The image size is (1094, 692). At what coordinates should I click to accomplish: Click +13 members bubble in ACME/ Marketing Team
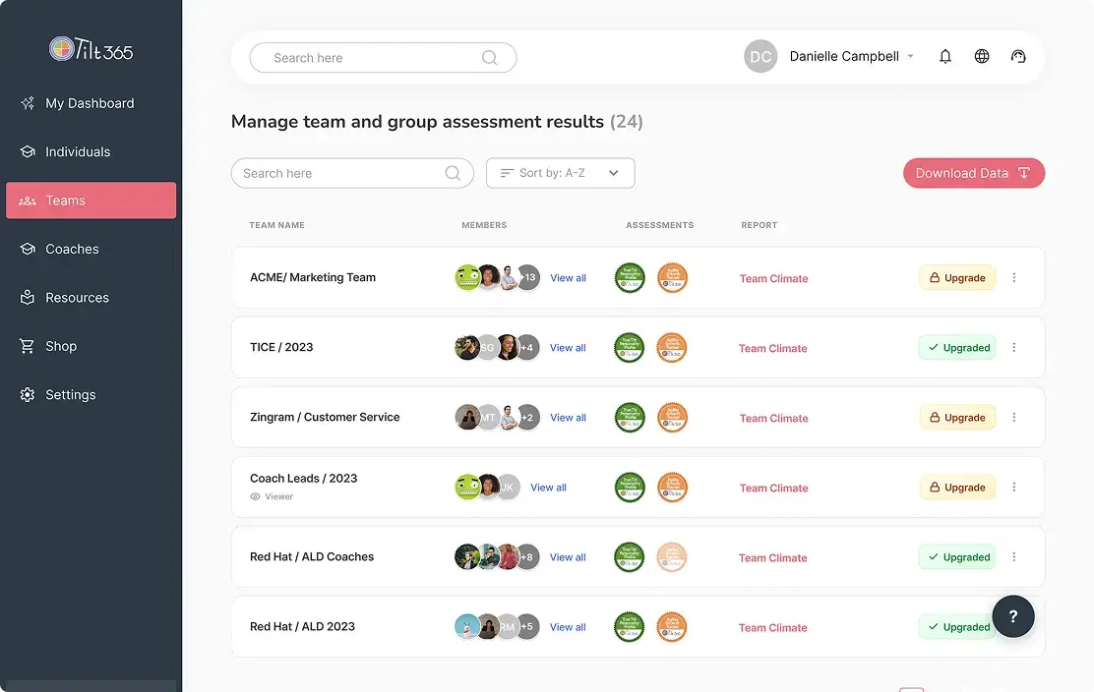coord(529,277)
